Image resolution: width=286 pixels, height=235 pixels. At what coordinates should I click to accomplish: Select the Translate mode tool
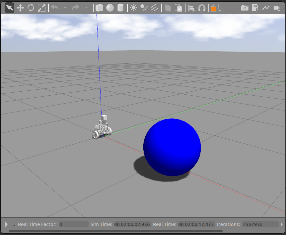[20, 8]
